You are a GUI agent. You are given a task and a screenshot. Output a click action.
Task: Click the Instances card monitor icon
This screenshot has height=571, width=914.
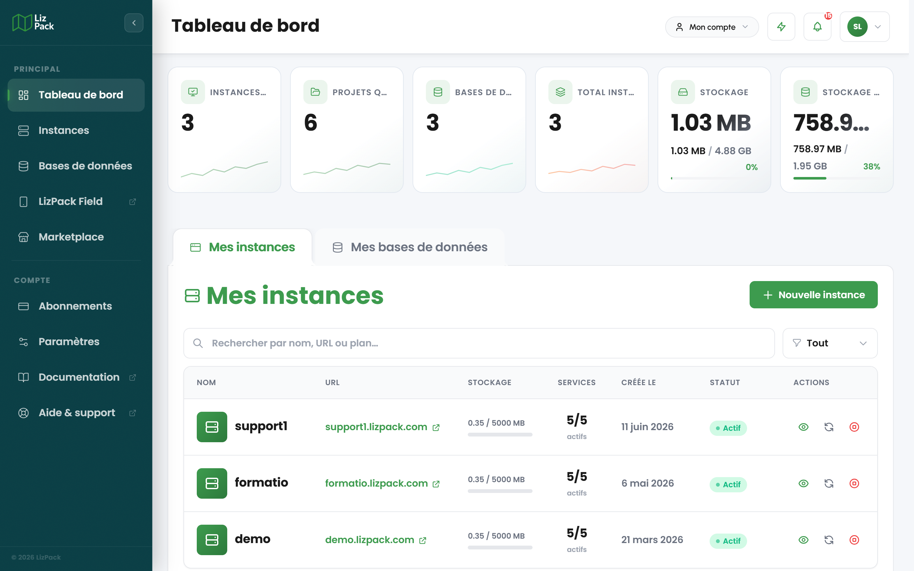193,92
